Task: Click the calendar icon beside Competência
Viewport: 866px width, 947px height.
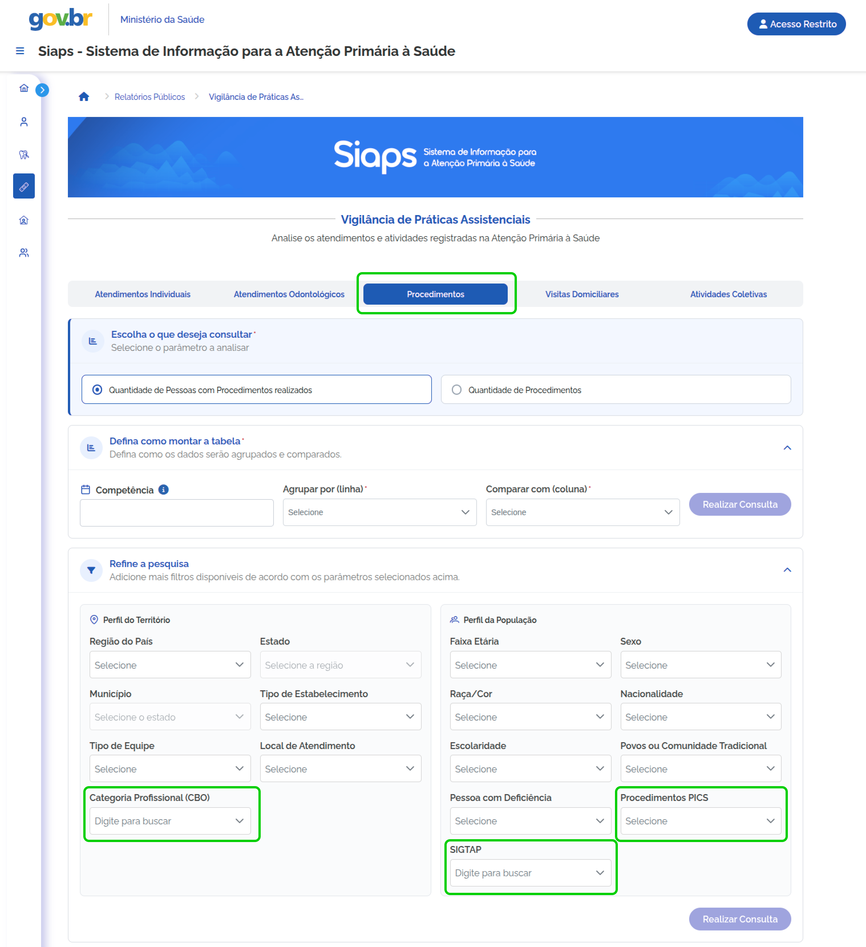Action: pyautogui.click(x=86, y=489)
